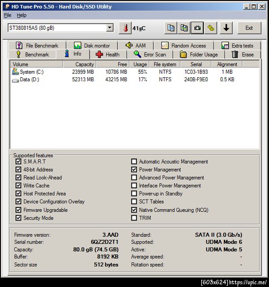Toggle the Power Management checkbox
Screen dimensions: 269x287
pos(134,169)
